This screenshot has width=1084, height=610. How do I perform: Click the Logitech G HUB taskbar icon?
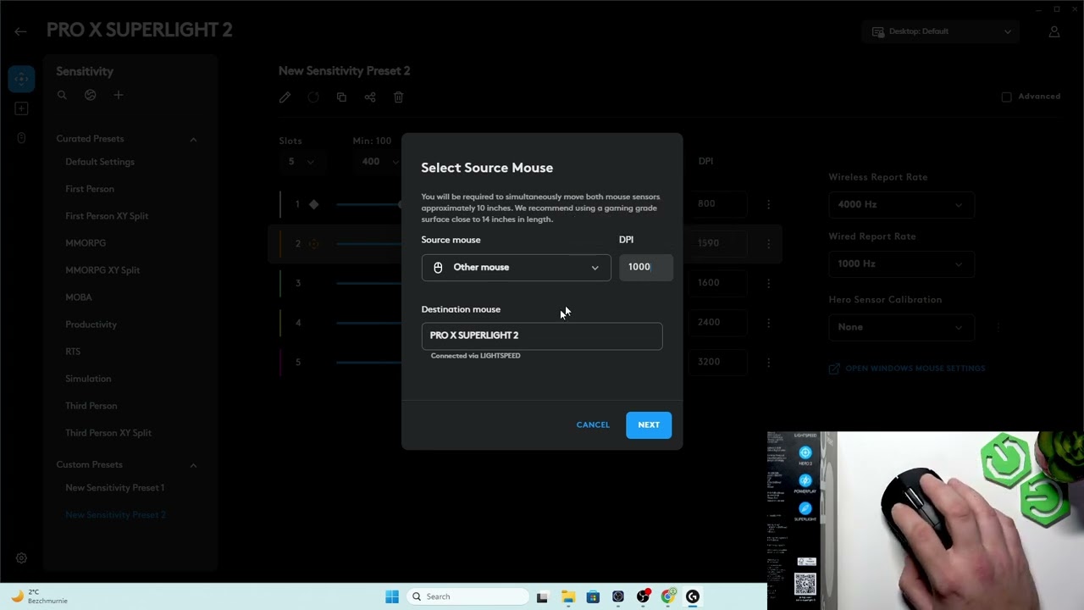point(693,596)
